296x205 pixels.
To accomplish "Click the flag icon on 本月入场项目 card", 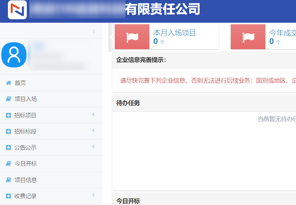I will (x=132, y=37).
